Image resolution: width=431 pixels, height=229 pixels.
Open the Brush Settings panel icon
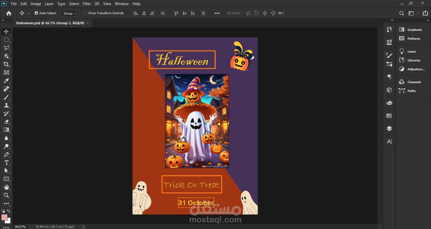(x=389, y=55)
